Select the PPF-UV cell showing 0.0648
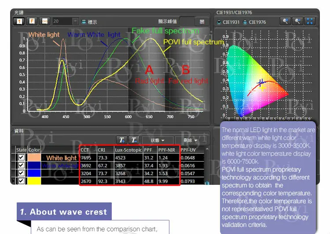Viewport: 330px width, 234px height. click(x=192, y=158)
